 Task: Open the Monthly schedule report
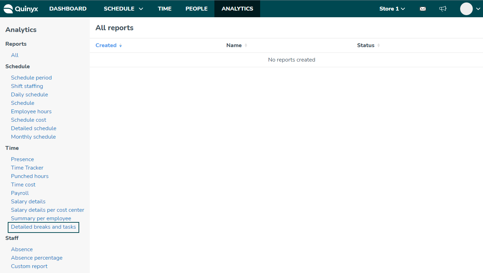33,137
